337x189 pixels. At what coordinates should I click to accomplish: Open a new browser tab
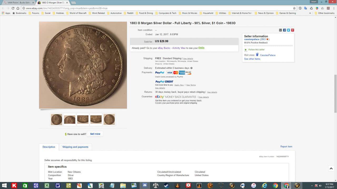(73, 3)
